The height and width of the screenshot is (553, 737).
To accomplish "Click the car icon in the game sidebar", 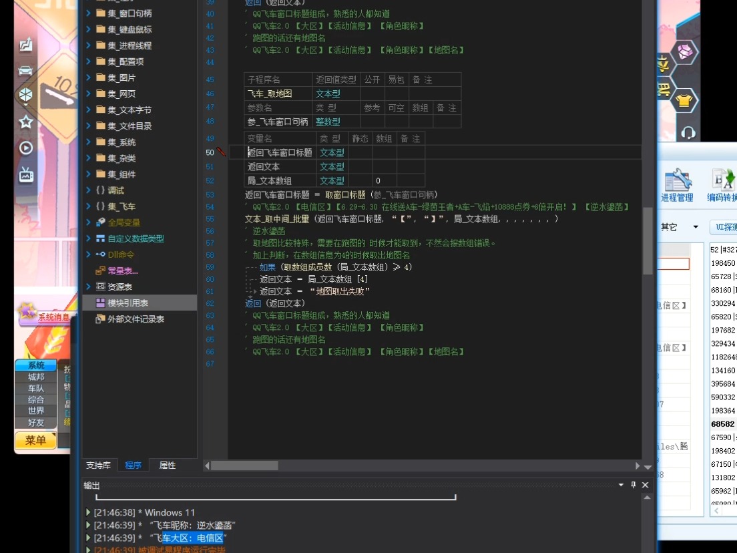I will 26,71.
